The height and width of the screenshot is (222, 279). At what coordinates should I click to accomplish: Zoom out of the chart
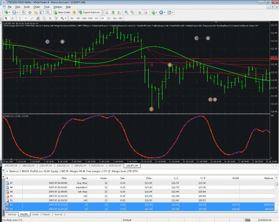132,13
